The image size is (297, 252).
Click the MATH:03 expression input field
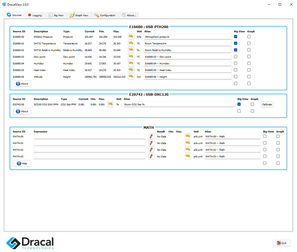tap(90, 156)
